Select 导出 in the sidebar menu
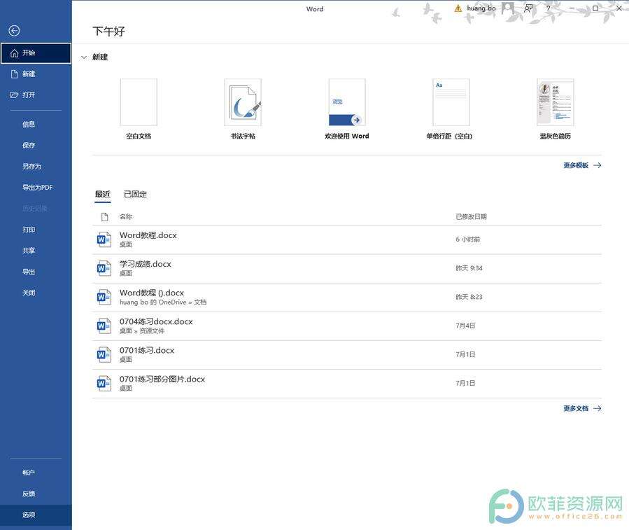 point(29,272)
